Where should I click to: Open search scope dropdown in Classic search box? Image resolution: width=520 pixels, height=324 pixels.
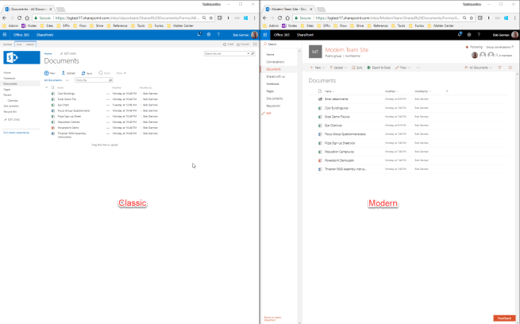pos(248,53)
